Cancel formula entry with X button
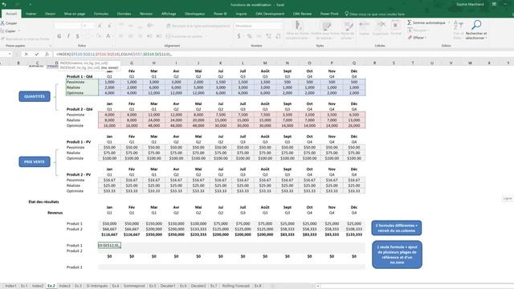 pyautogui.click(x=27, y=54)
